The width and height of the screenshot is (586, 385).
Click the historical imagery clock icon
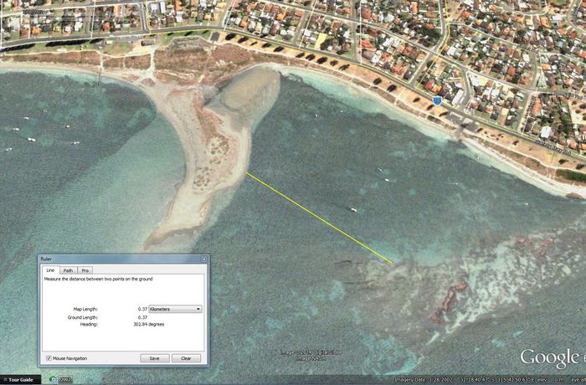click(x=52, y=379)
